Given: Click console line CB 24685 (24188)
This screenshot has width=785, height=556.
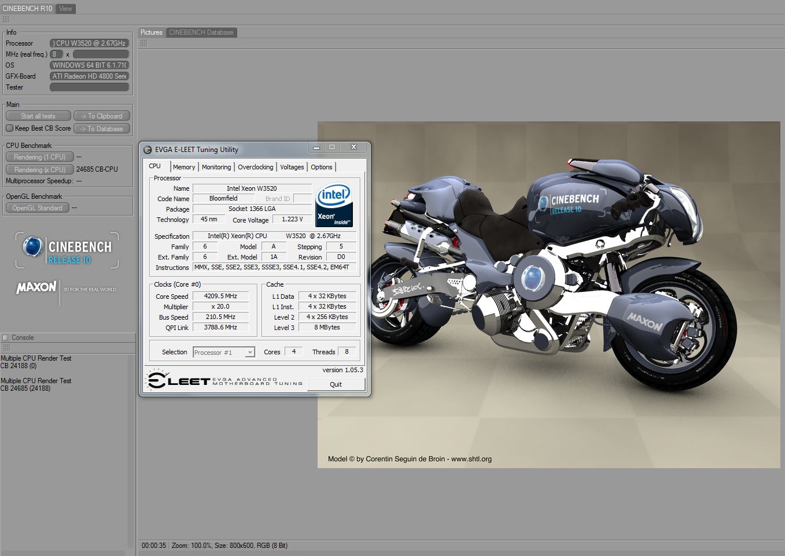Looking at the screenshot, I should 25,388.
